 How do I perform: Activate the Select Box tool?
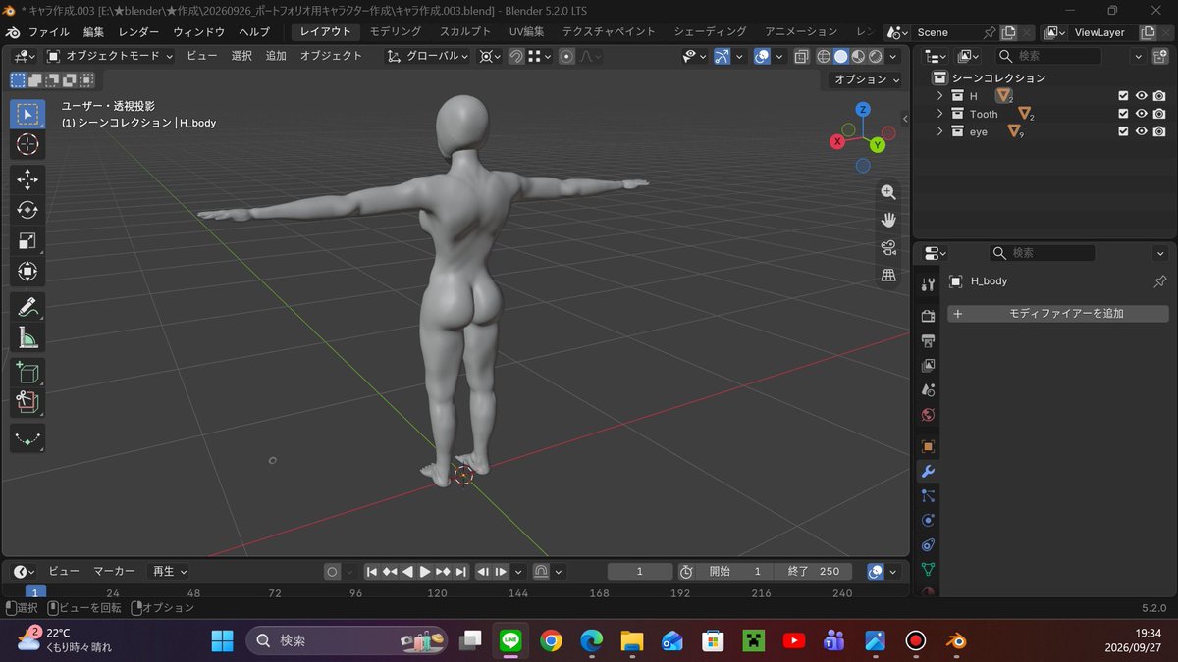tap(27, 114)
